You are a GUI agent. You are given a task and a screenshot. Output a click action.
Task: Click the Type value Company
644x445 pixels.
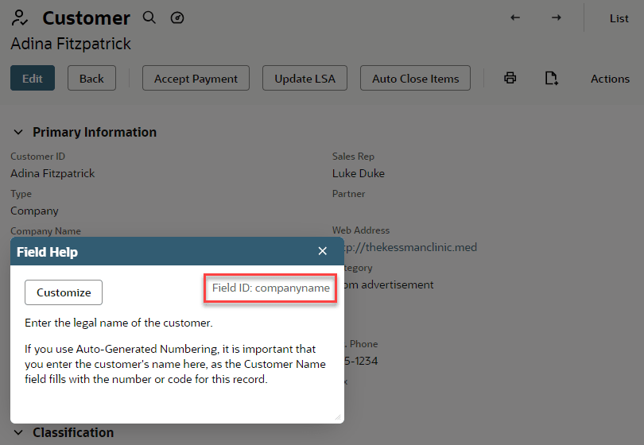(x=34, y=211)
